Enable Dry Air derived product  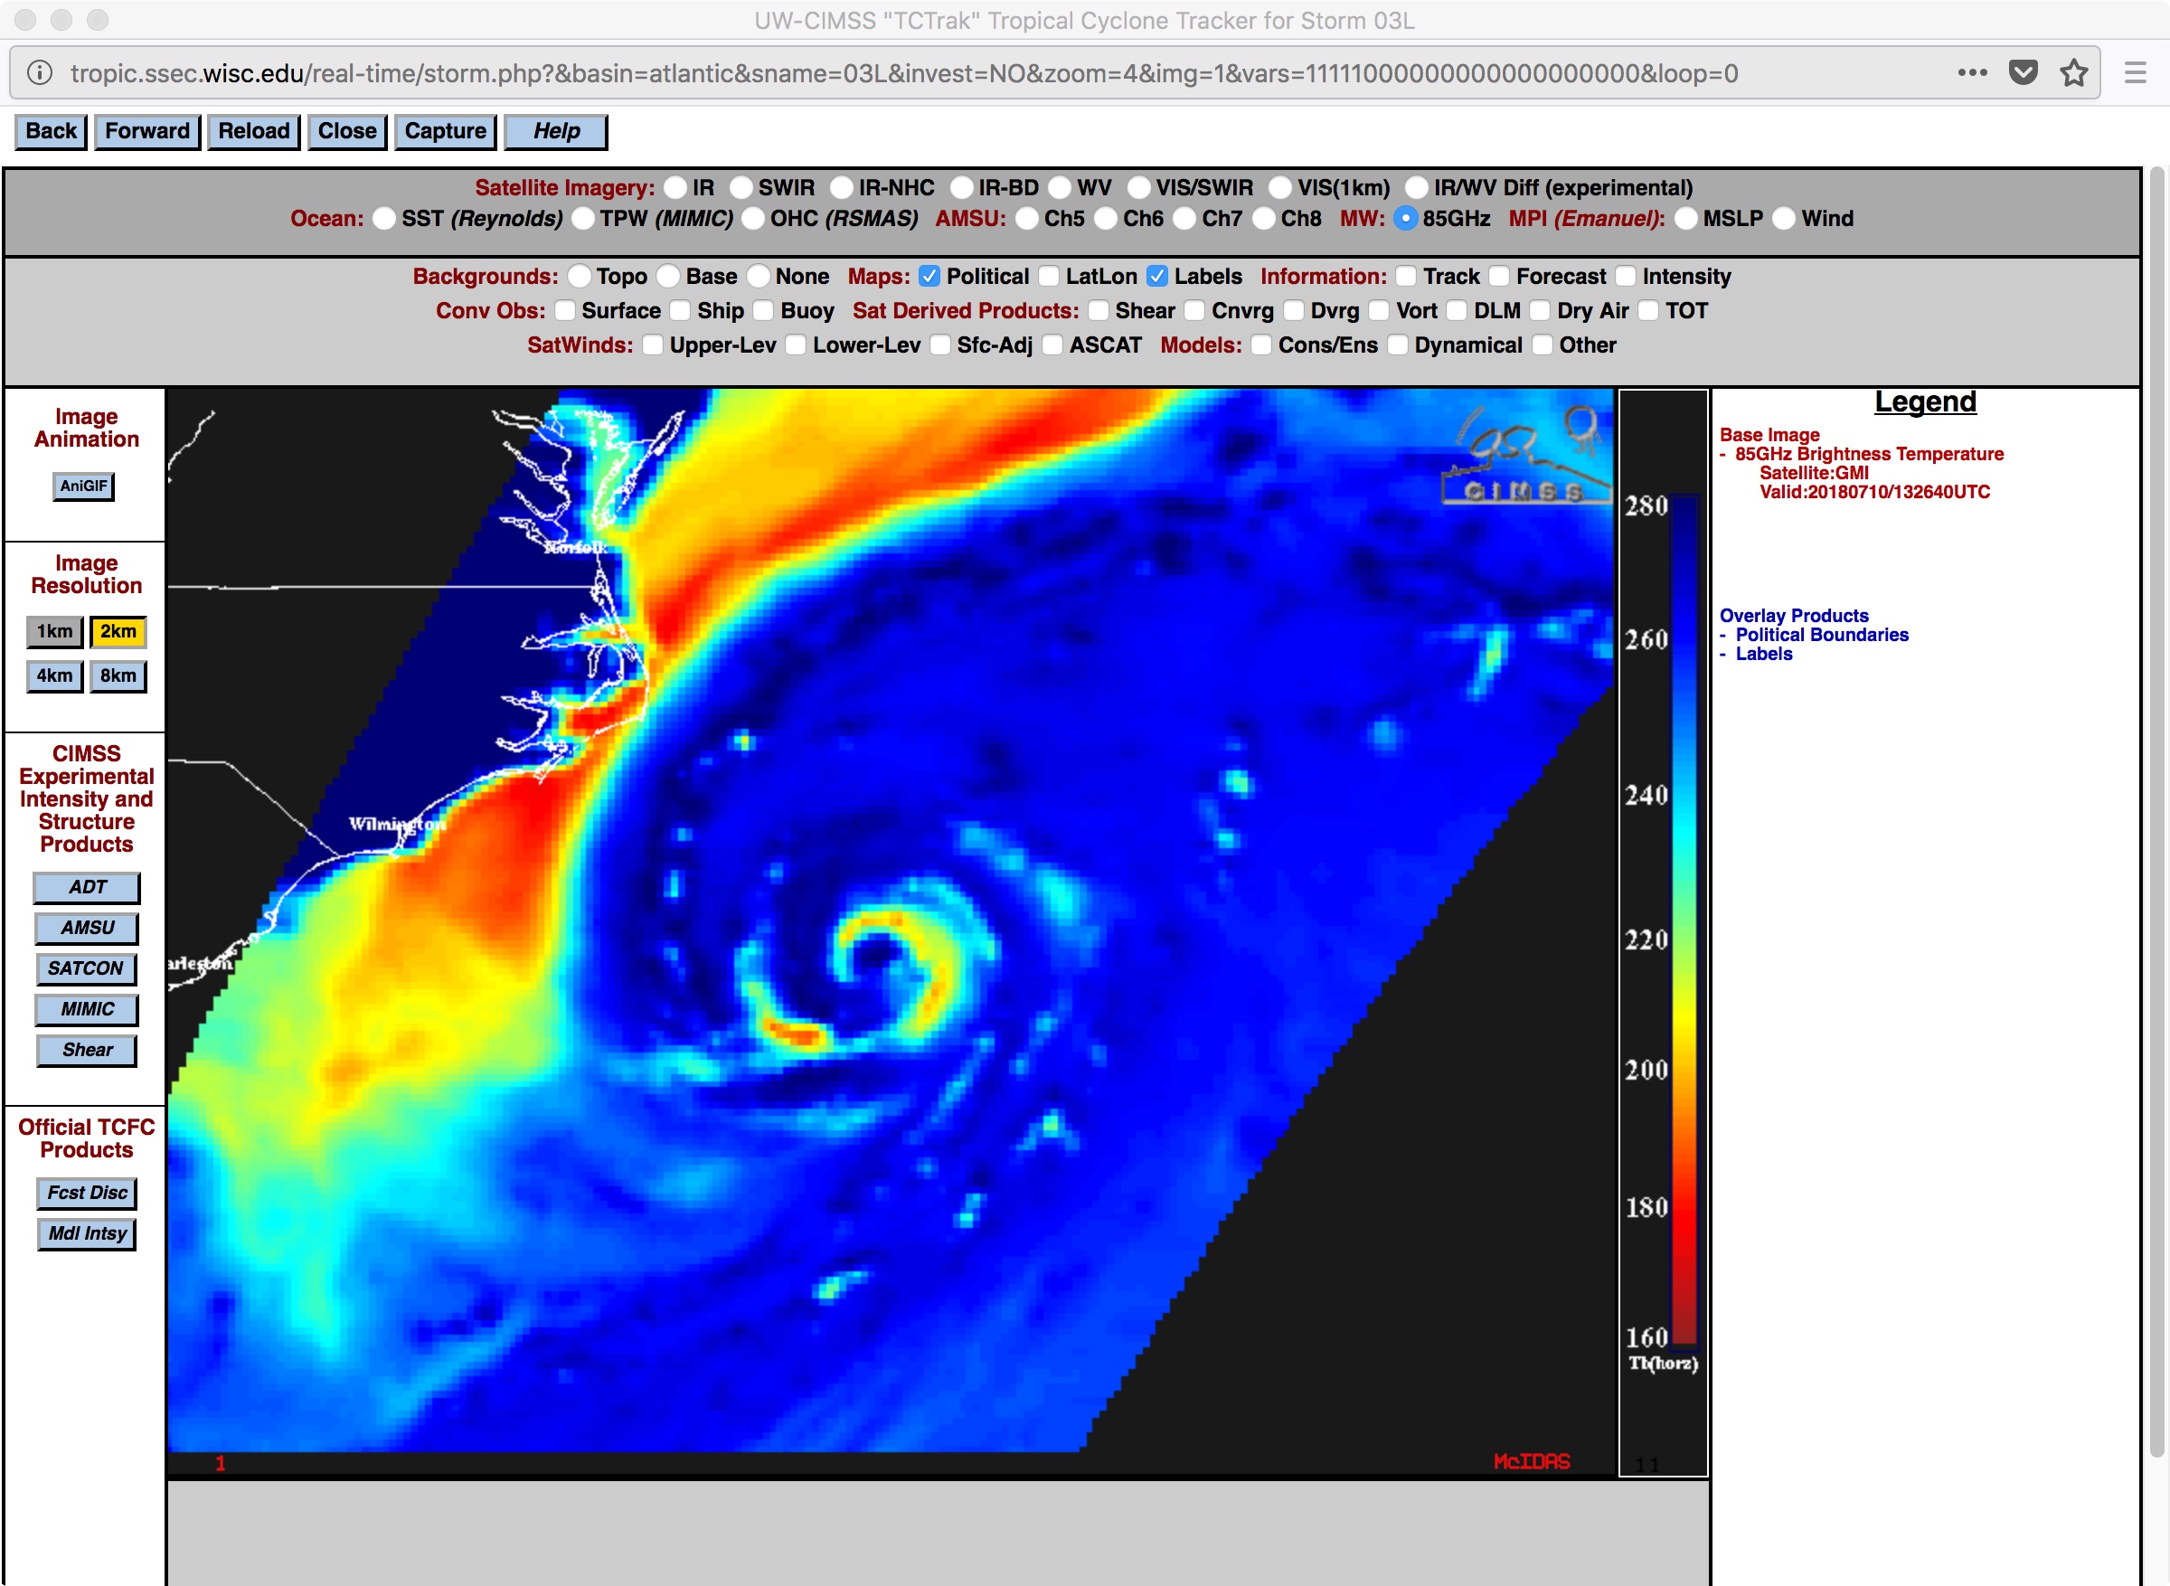point(1541,310)
